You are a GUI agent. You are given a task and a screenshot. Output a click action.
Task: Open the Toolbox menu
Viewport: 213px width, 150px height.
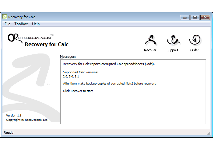[21, 24]
